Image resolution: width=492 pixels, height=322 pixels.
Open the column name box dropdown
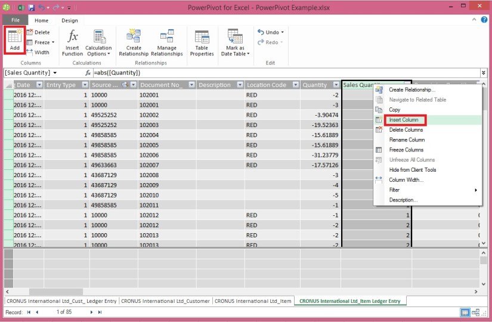pos(55,73)
